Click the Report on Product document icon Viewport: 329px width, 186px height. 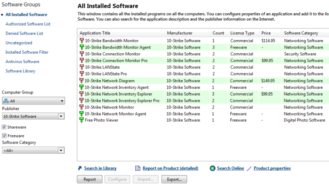coord(138,169)
